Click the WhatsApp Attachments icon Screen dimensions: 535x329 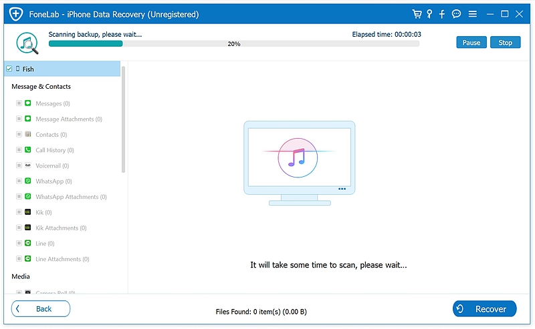click(x=28, y=196)
